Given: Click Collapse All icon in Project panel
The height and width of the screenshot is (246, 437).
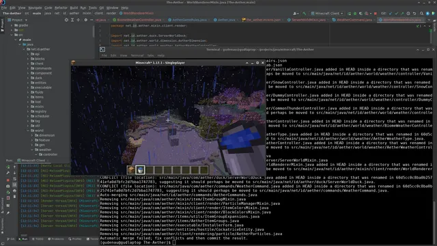Looking at the screenshot, I should 78,20.
